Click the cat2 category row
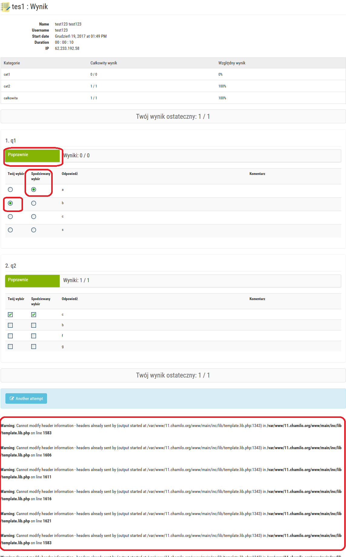 click(173, 86)
